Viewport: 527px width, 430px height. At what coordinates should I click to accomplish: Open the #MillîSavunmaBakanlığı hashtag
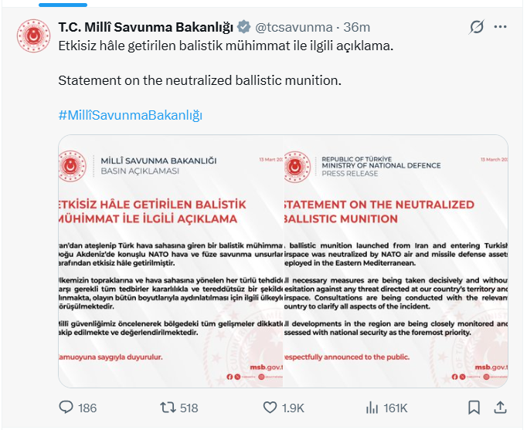coord(130,116)
